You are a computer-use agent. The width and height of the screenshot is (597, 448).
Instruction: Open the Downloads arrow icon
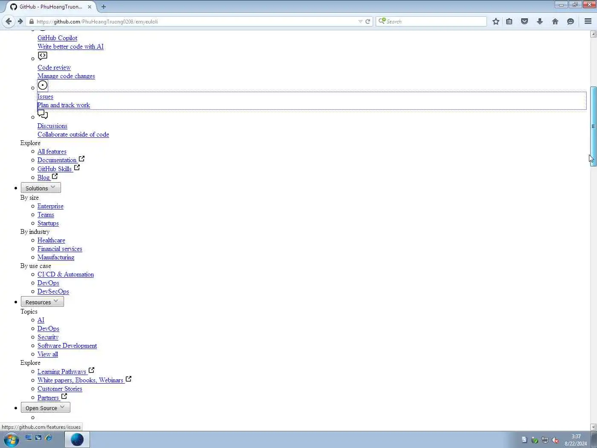point(540,21)
